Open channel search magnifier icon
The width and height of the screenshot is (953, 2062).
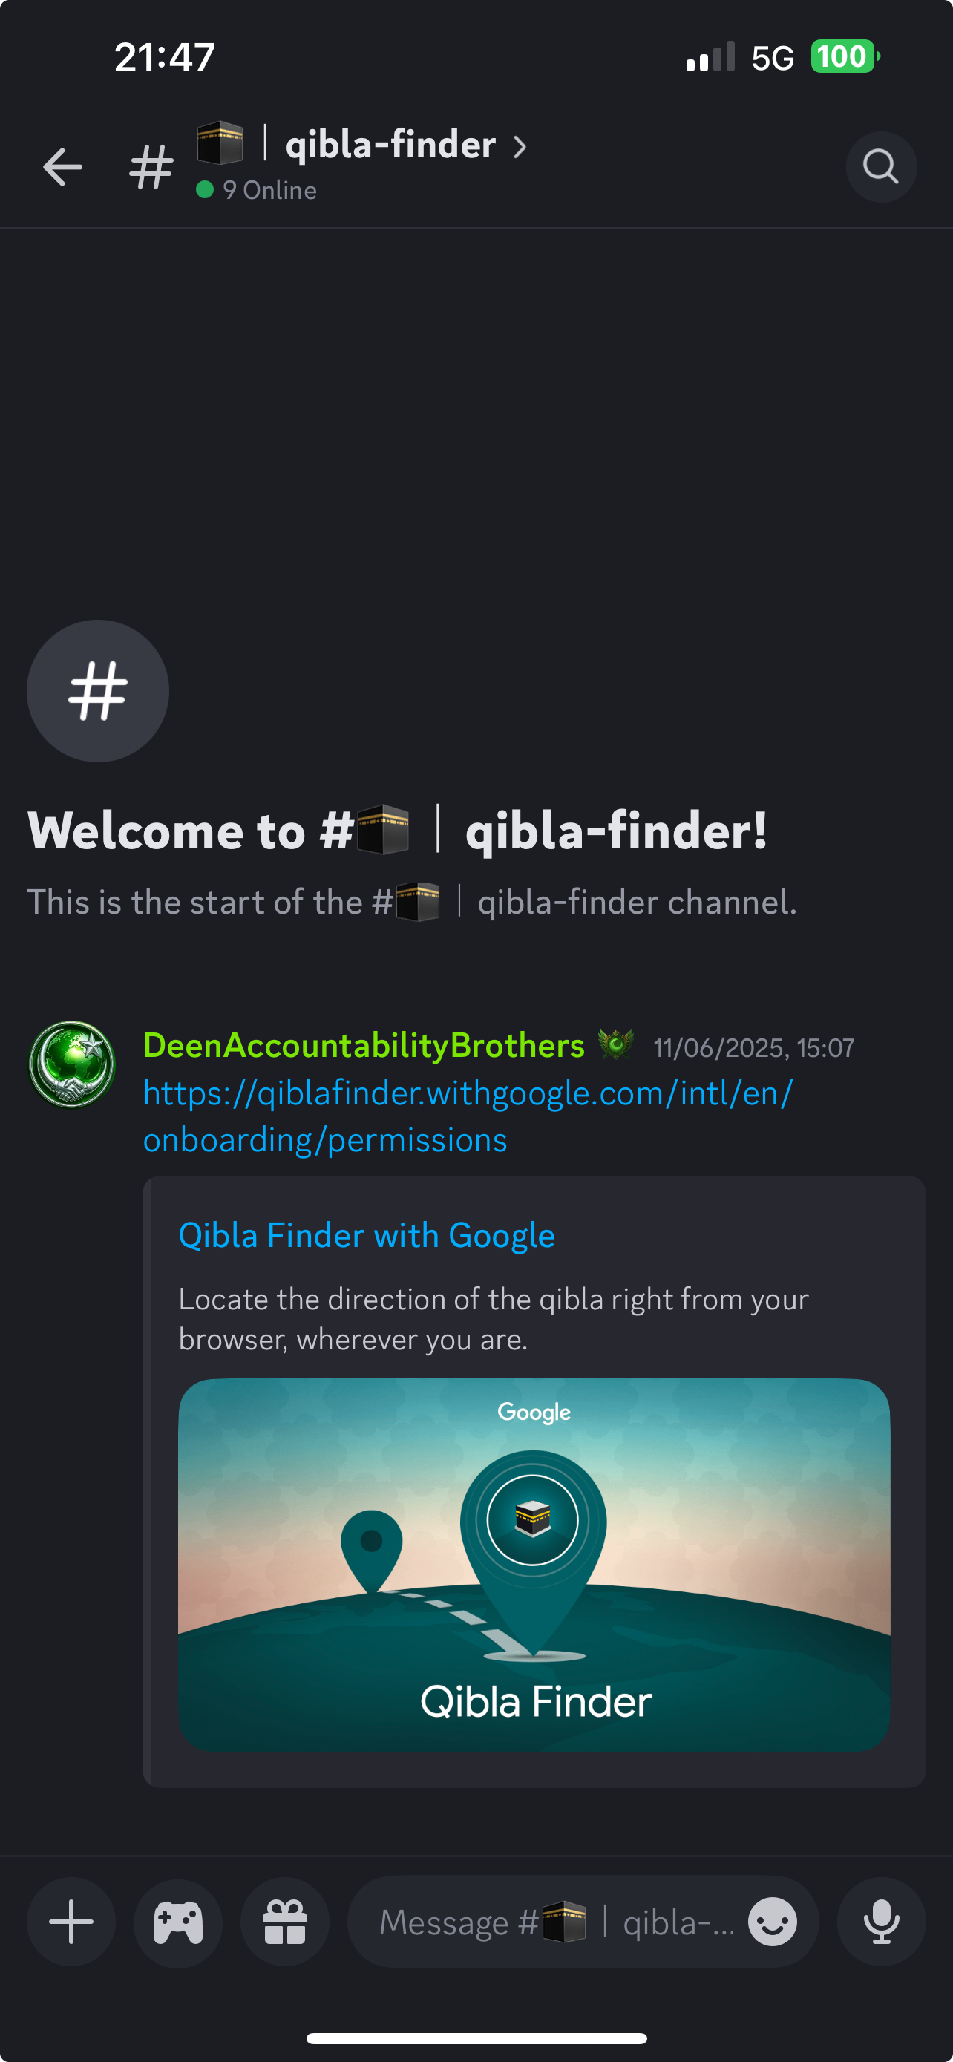point(881,166)
